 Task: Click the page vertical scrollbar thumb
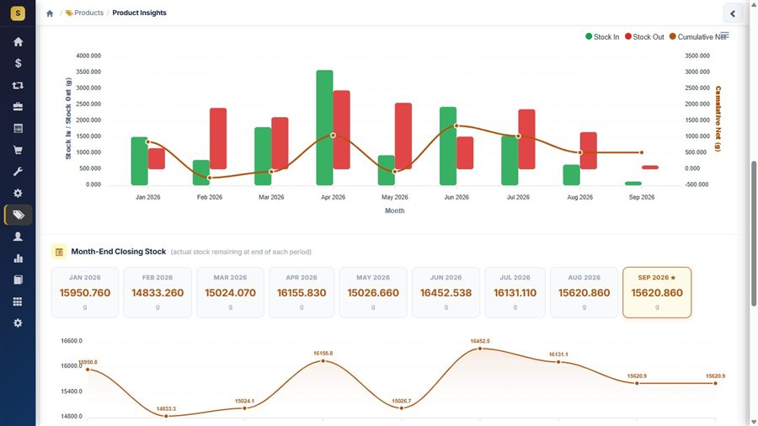[753, 233]
